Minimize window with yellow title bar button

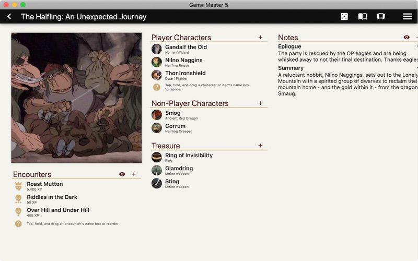pyautogui.click(x=15, y=5)
